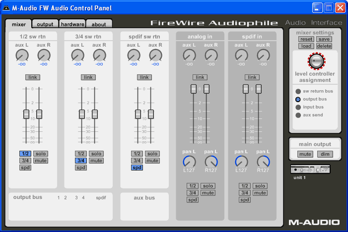Click the aux L knob in analog in
348x232 pixels.
tap(189, 56)
